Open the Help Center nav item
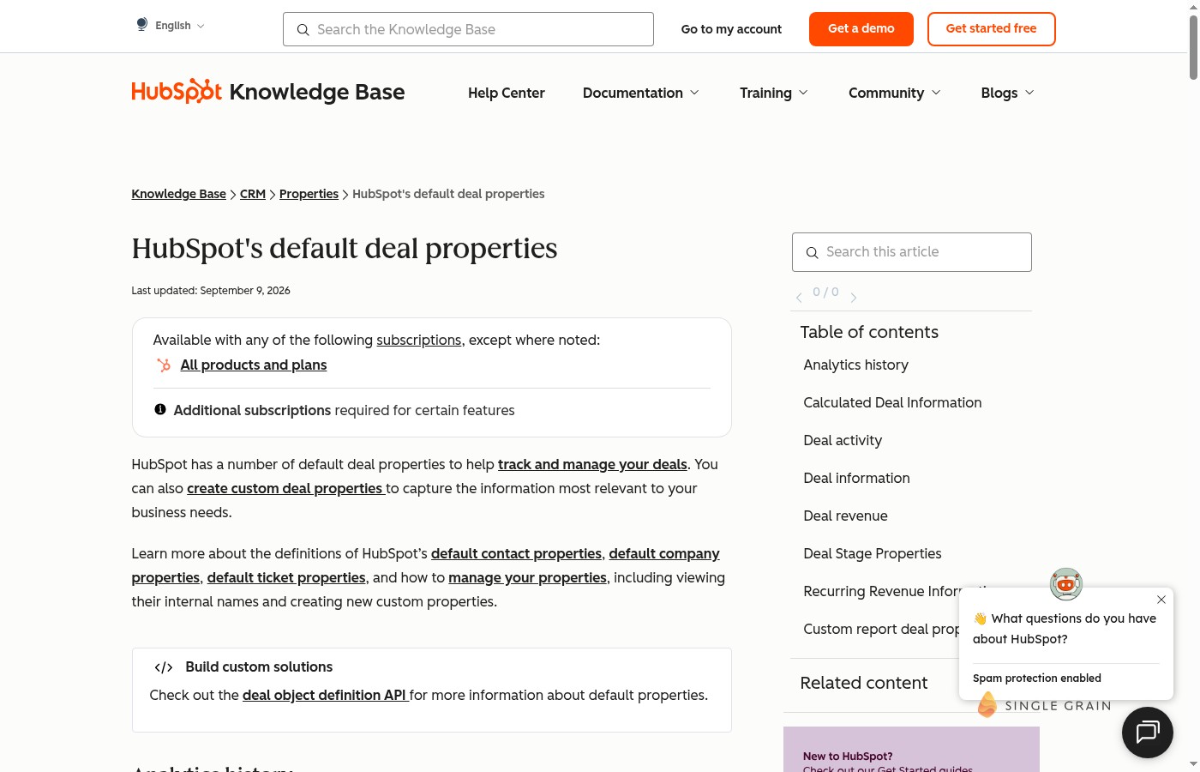Viewport: 1200px width, 772px height. [x=507, y=93]
